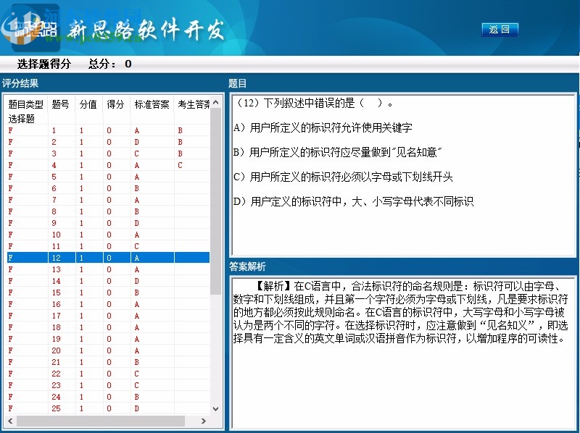The height and width of the screenshot is (433, 580).
Task: Click the 标准答案 column header
Action: (154, 104)
